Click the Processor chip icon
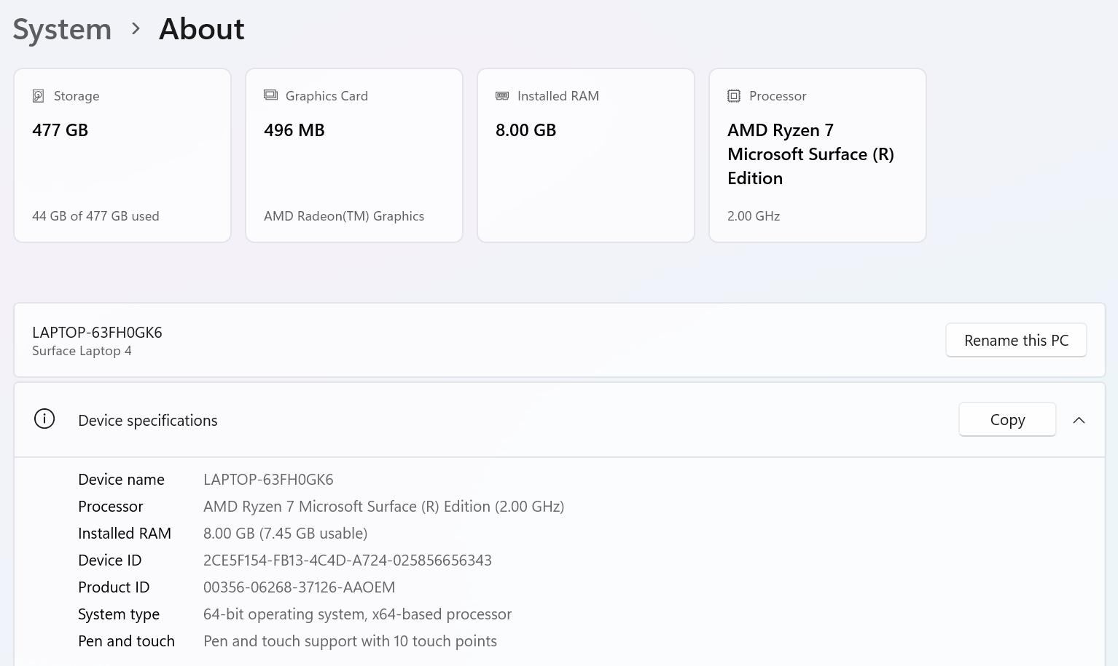 tap(734, 96)
